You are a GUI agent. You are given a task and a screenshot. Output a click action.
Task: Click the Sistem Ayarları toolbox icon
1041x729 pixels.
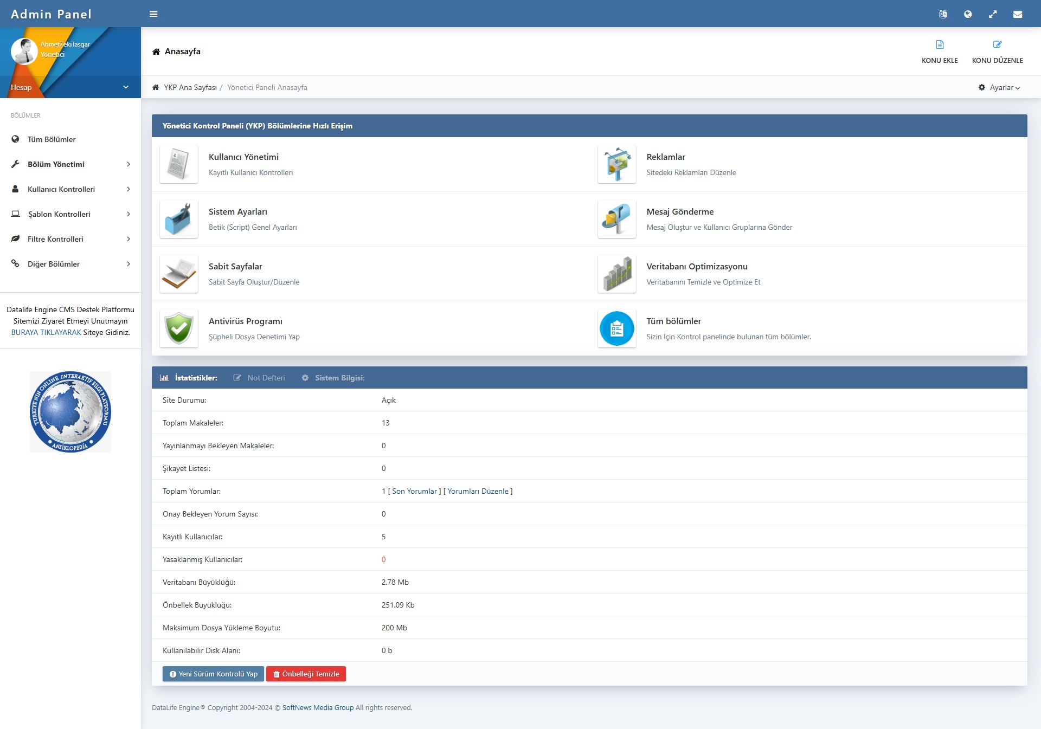click(x=178, y=219)
